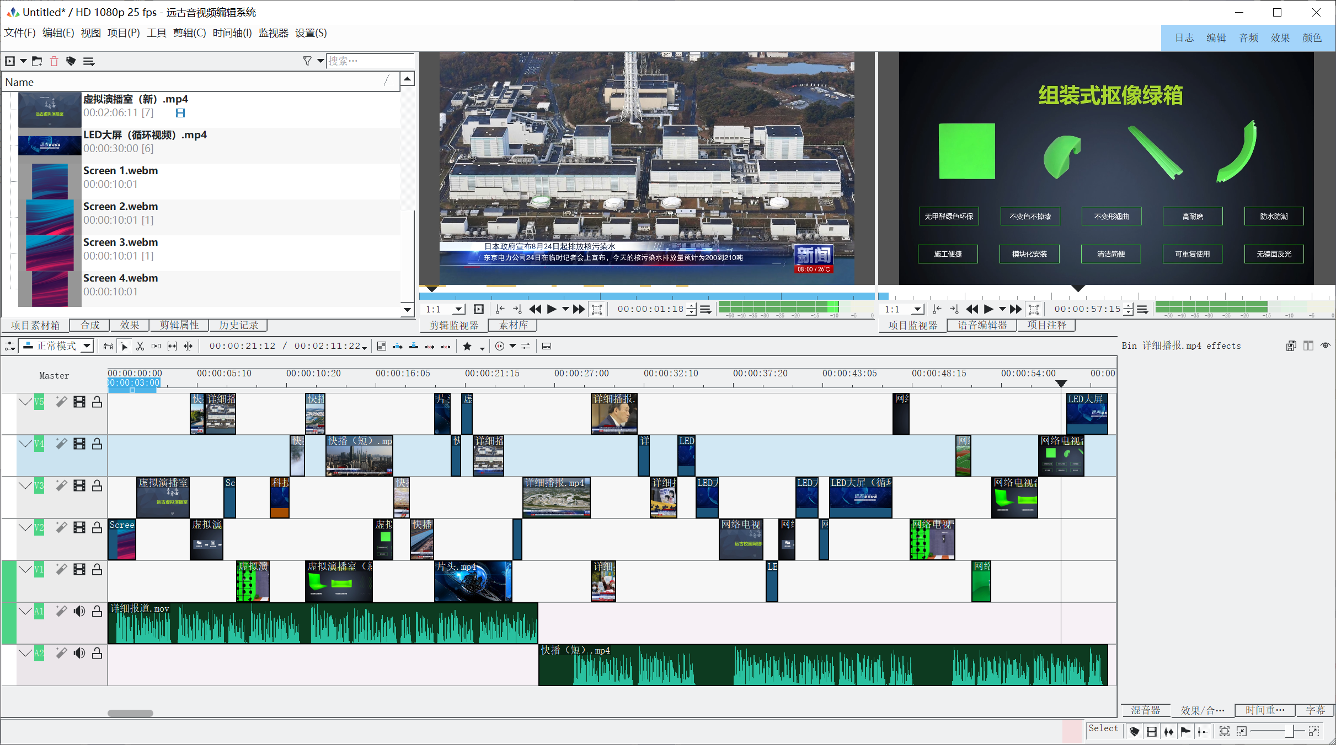Click the slip tool icon
The width and height of the screenshot is (1336, 745).
click(x=172, y=346)
